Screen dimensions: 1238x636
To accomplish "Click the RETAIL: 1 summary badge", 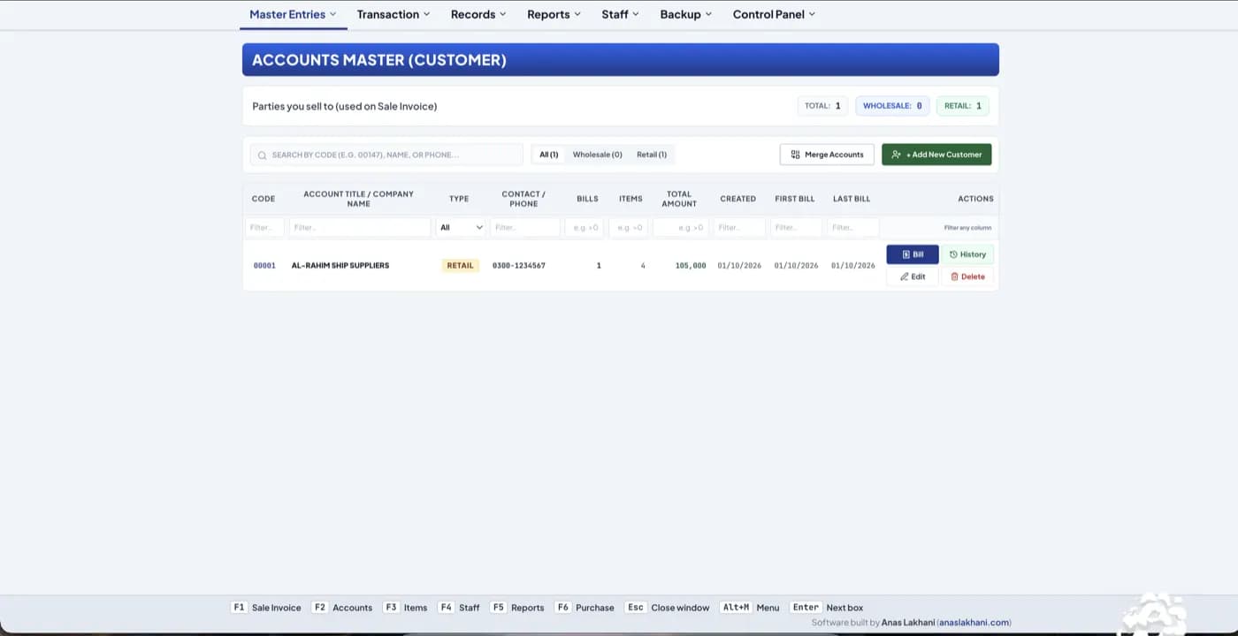I will point(963,106).
